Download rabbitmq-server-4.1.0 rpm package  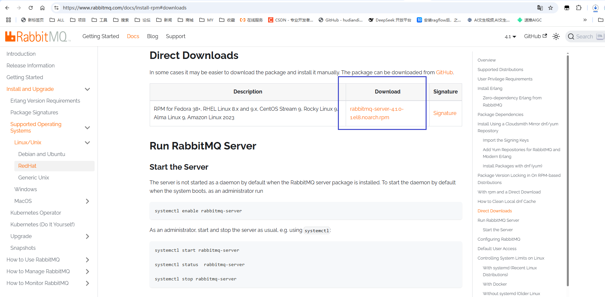[x=377, y=113]
